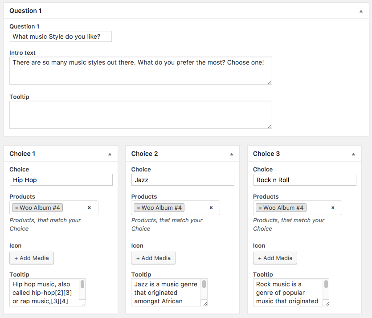Click the empty Question Tooltip textarea
372x318 pixels.
[140, 114]
